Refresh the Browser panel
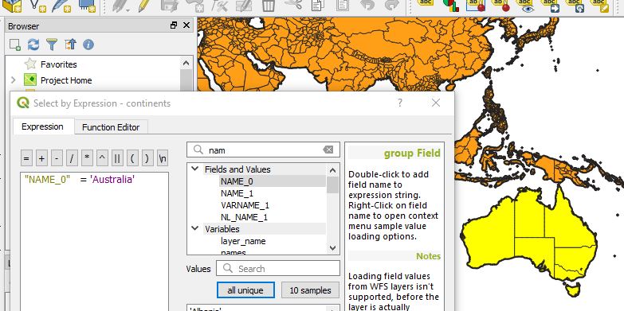The width and height of the screenshot is (624, 311). coord(33,45)
